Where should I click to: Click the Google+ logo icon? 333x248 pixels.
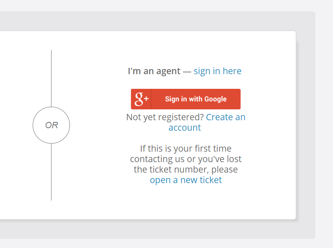(x=141, y=99)
